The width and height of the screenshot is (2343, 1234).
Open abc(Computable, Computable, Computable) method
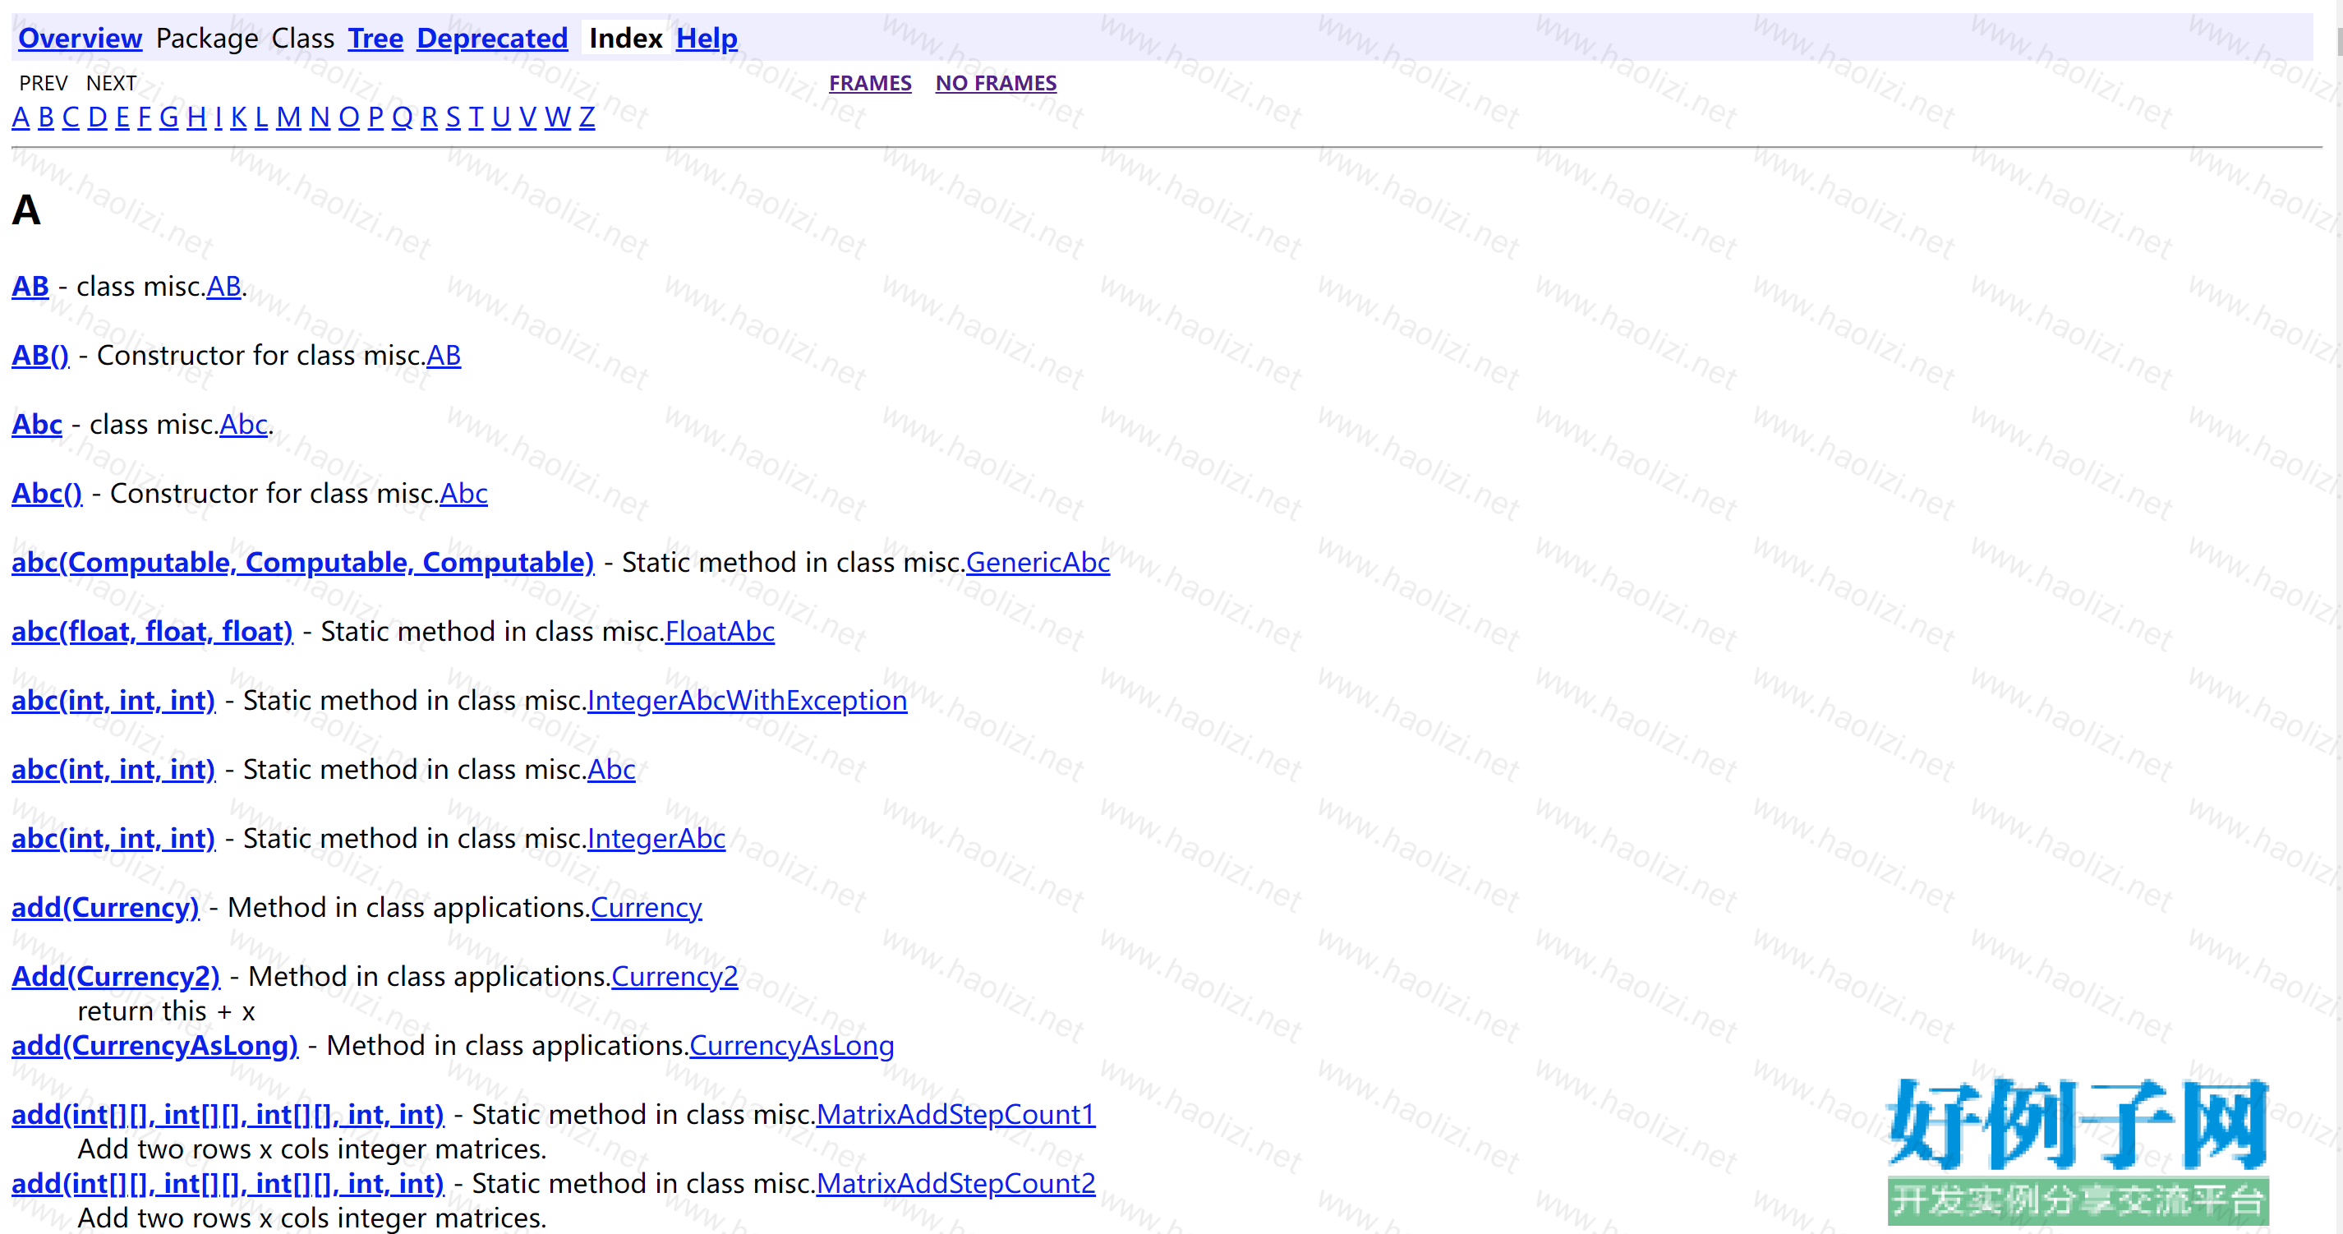pos(302,563)
